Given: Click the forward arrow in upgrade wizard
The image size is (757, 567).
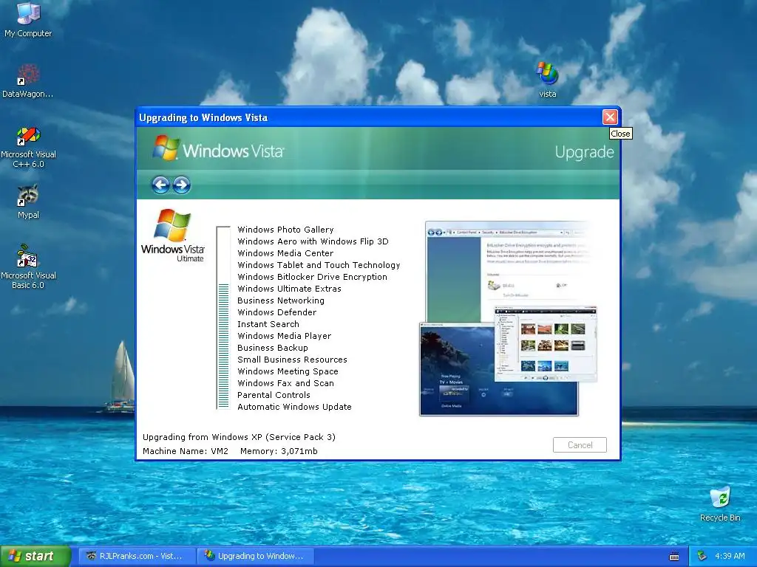Looking at the screenshot, I should click(x=182, y=185).
